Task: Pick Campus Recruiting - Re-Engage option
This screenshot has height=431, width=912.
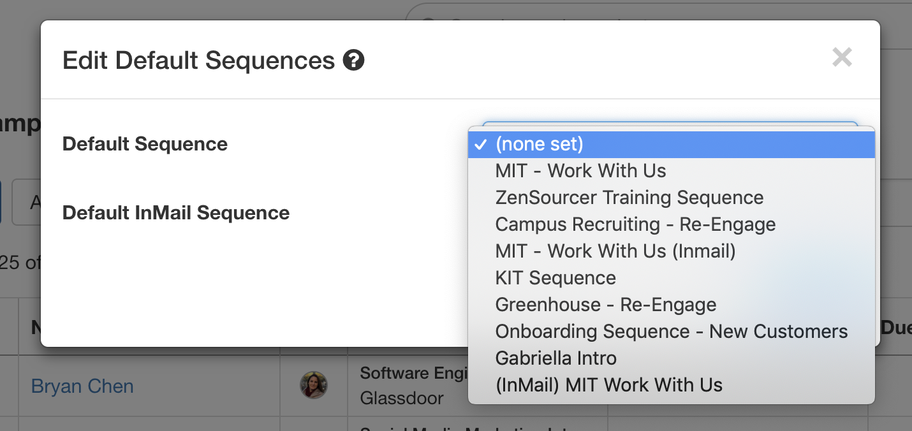Action: click(x=672, y=224)
